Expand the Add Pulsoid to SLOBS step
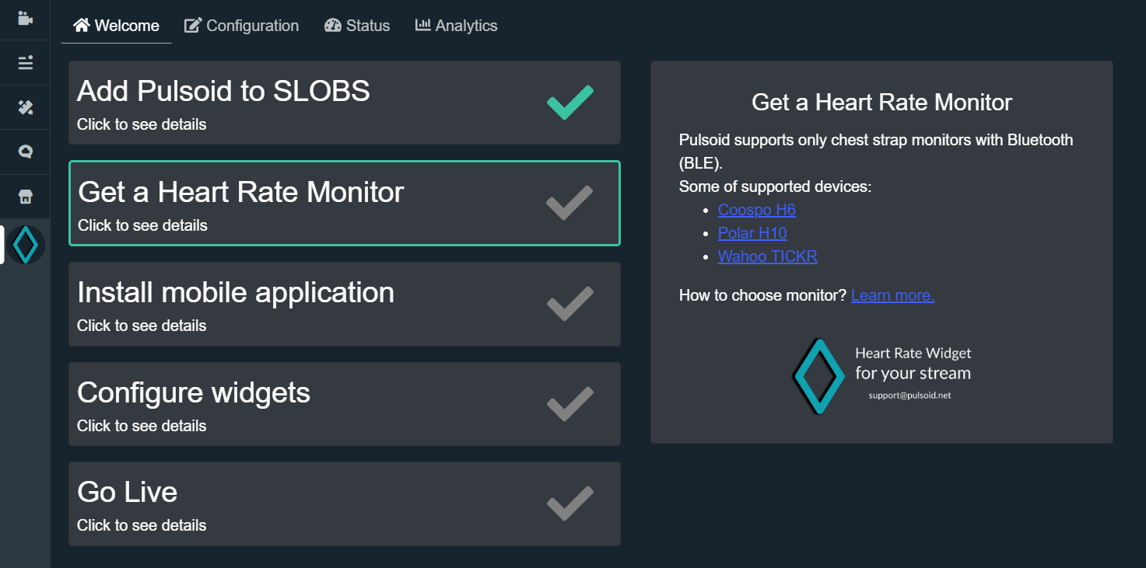 click(x=345, y=103)
